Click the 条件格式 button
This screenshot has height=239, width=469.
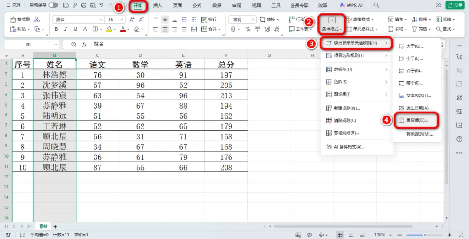pos(332,24)
